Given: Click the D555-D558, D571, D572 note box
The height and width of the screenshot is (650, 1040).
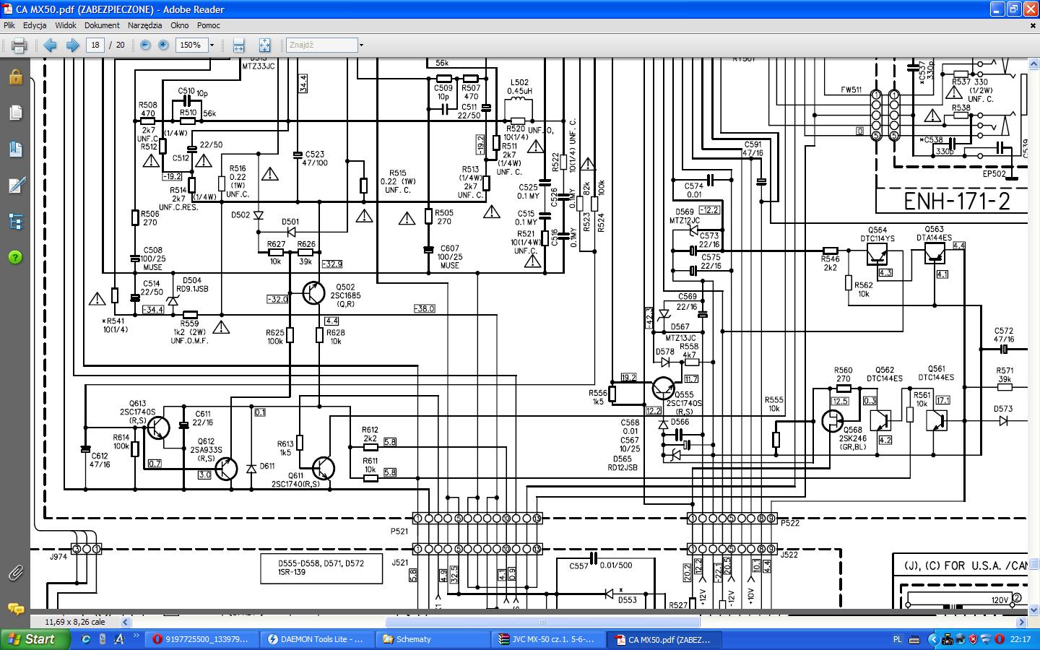Looking at the screenshot, I should pyautogui.click(x=321, y=568).
